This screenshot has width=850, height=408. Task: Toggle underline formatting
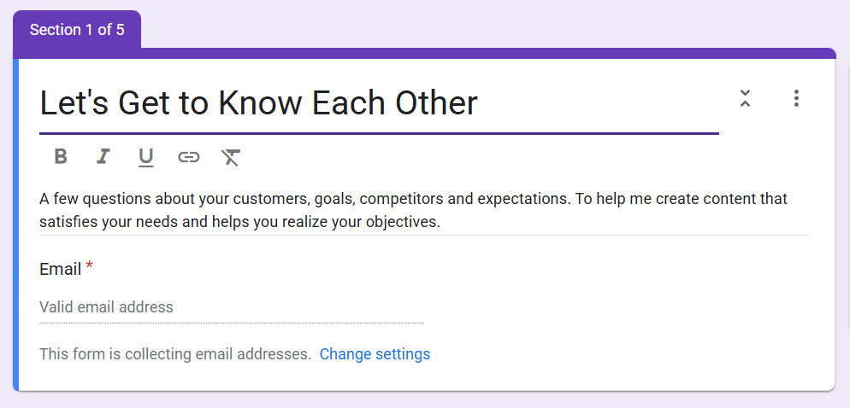click(146, 157)
